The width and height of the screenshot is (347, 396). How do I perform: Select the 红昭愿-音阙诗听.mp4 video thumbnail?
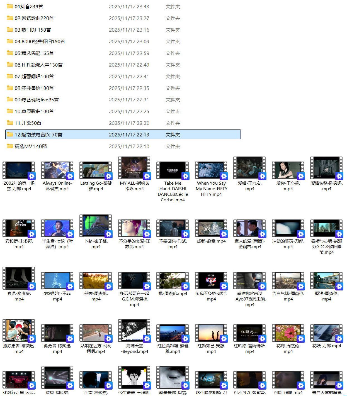[250, 333]
